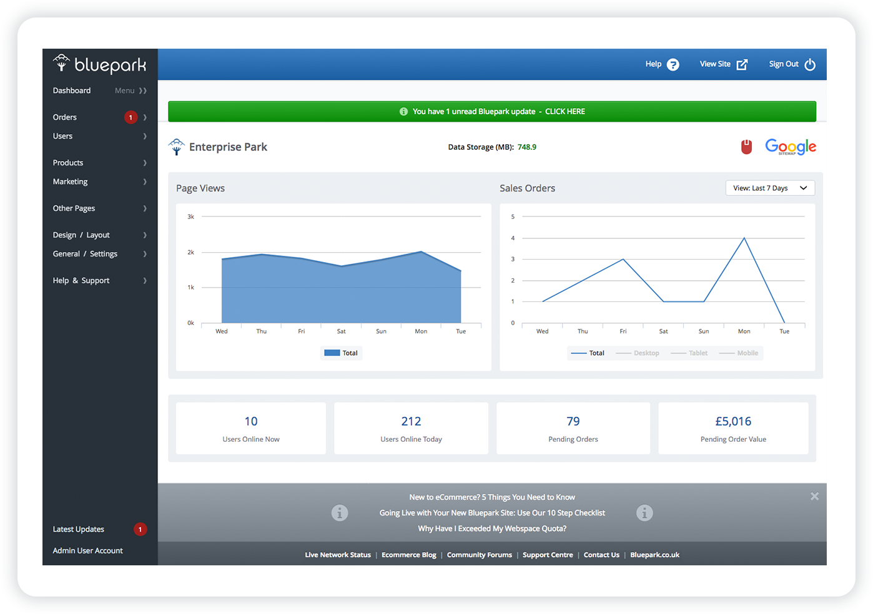Click the £5,016 Pending Order Value card

tap(733, 429)
